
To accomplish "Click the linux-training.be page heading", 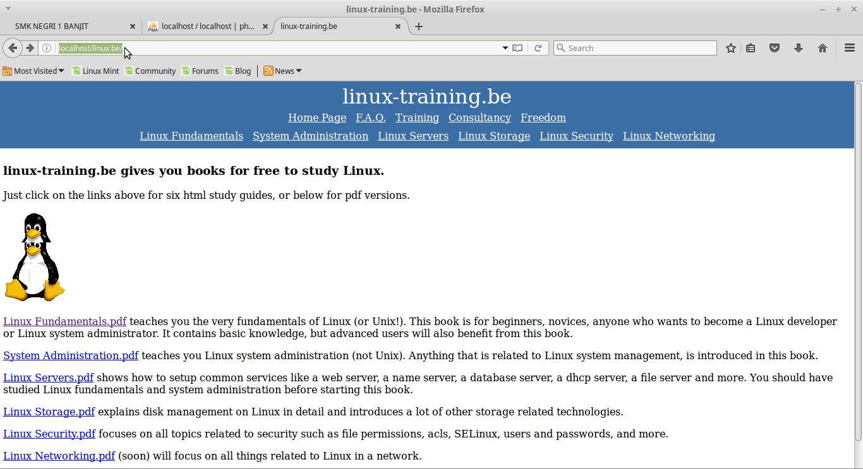I will 426,97.
